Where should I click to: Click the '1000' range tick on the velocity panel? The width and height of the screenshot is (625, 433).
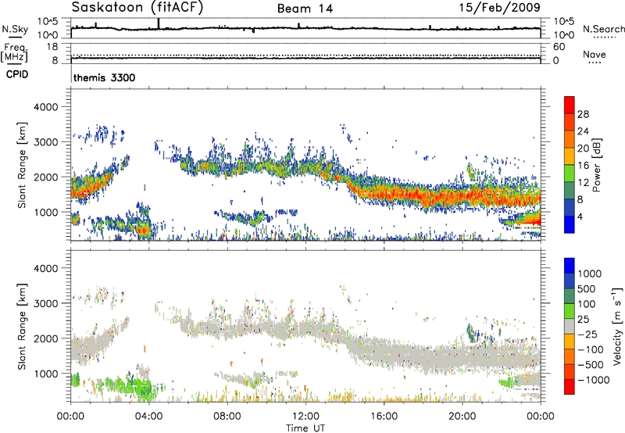pos(45,374)
